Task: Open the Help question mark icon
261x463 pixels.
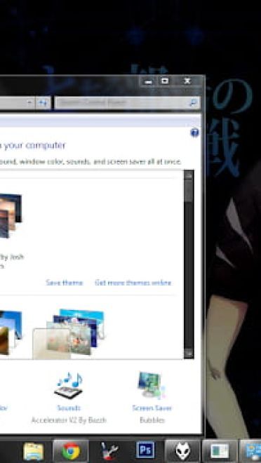Action: click(x=194, y=133)
